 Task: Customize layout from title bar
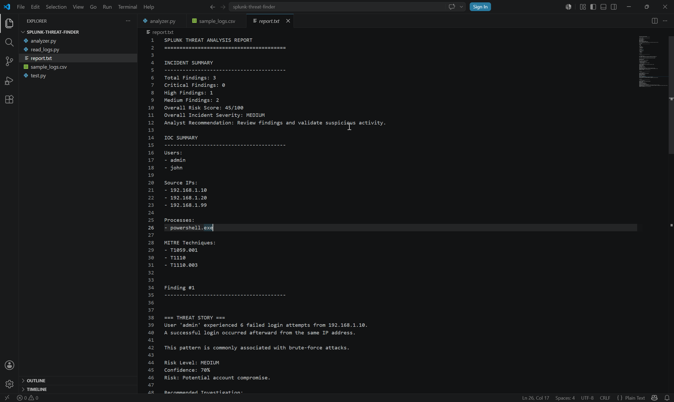(x=583, y=7)
